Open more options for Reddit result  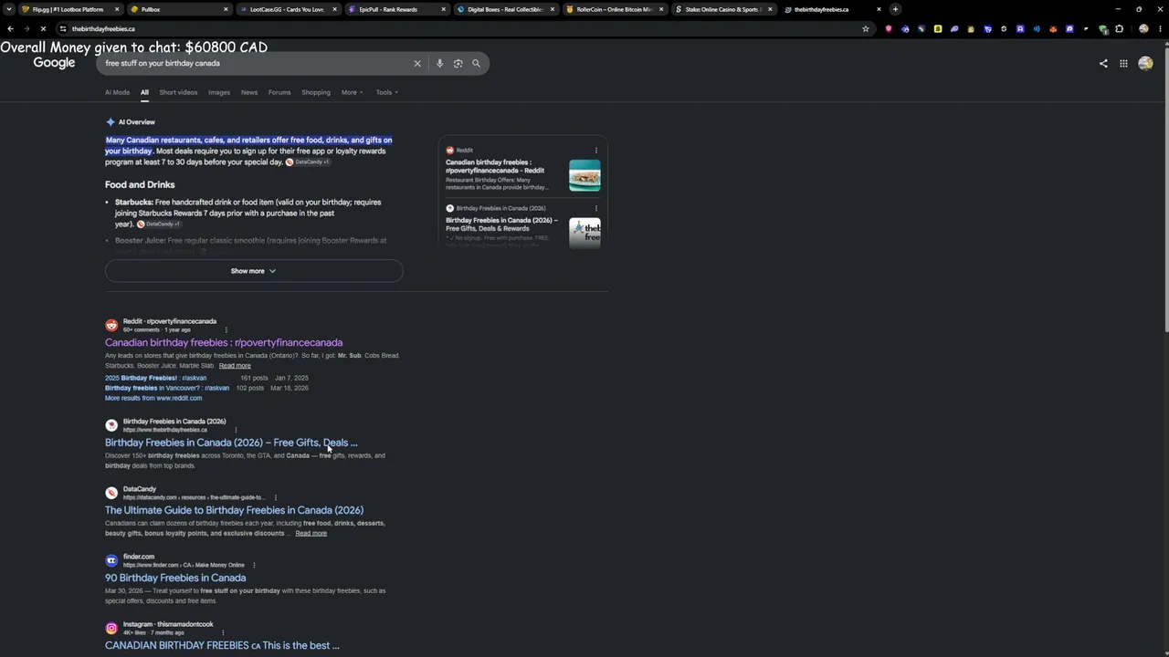coord(226,329)
